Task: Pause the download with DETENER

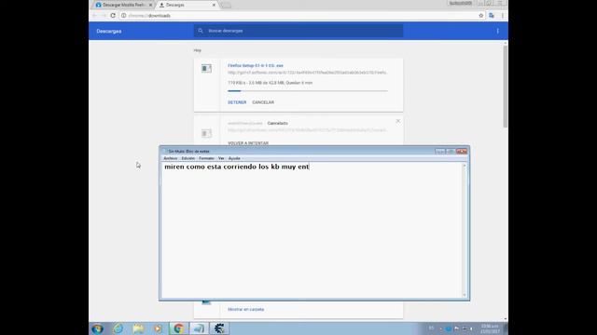Action: pyautogui.click(x=237, y=102)
